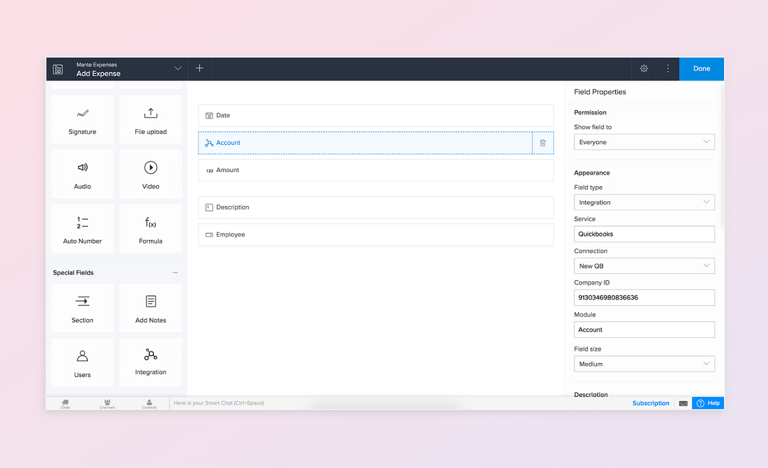Image resolution: width=768 pixels, height=468 pixels.
Task: Add a Users special field
Action: click(82, 362)
